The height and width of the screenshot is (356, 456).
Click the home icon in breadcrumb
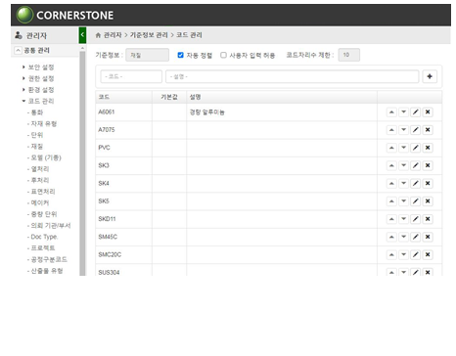[x=98, y=35]
